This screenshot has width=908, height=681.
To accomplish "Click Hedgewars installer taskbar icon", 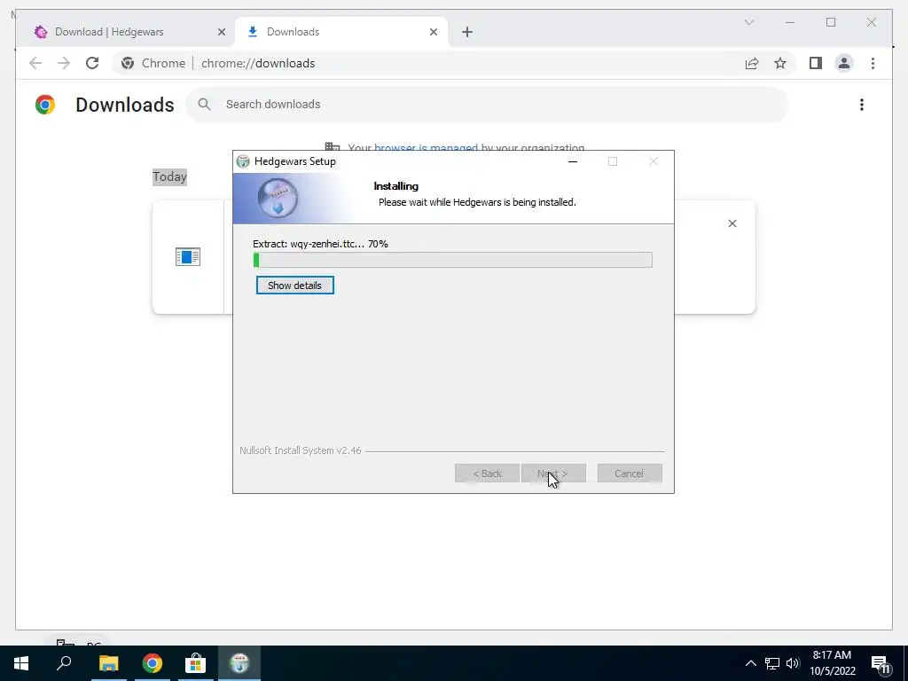I will coord(239,663).
